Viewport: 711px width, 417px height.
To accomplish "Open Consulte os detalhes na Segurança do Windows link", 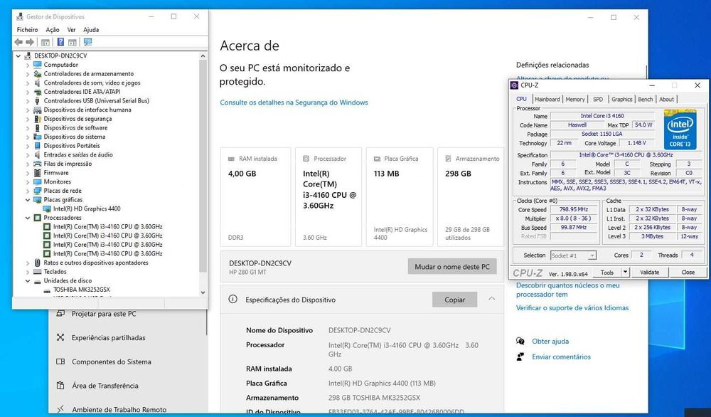I will pos(294,102).
